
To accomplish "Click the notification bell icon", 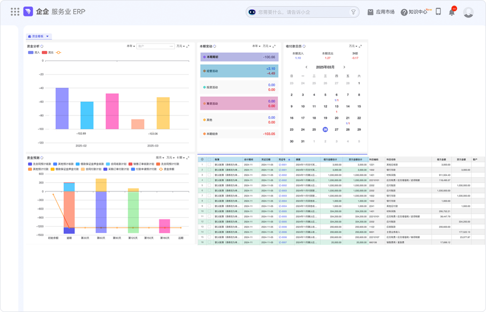I will tap(452, 12).
